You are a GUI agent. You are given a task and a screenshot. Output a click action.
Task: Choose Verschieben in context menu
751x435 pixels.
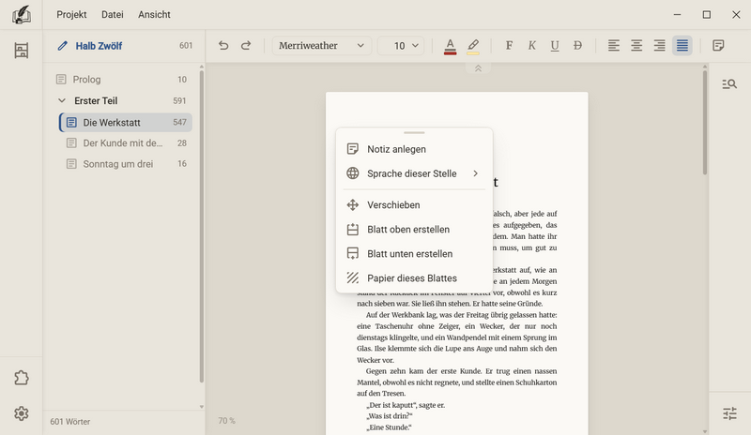click(414, 204)
